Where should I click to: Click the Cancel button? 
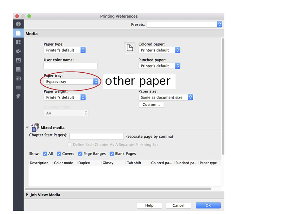point(178,205)
